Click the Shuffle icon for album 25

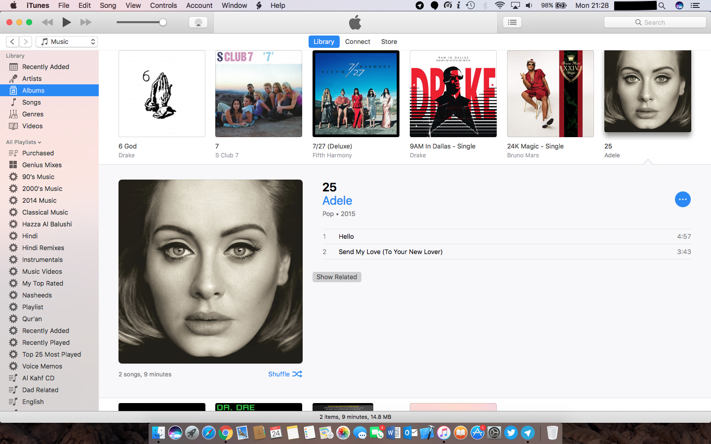tap(297, 374)
